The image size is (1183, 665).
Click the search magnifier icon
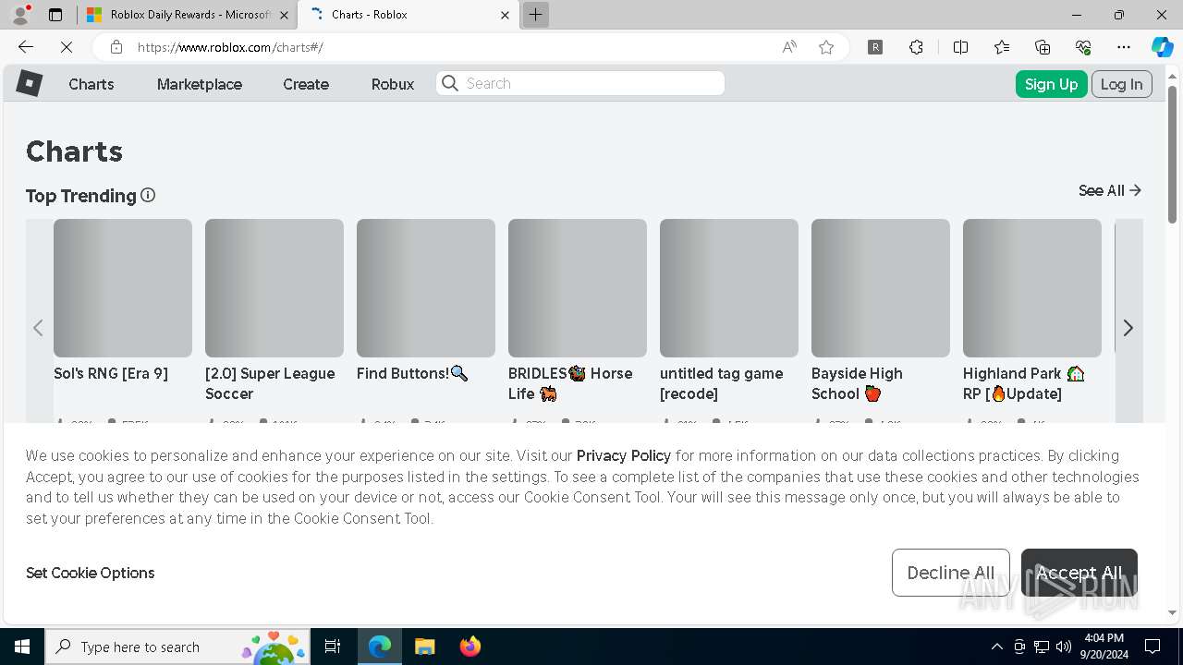click(x=450, y=83)
